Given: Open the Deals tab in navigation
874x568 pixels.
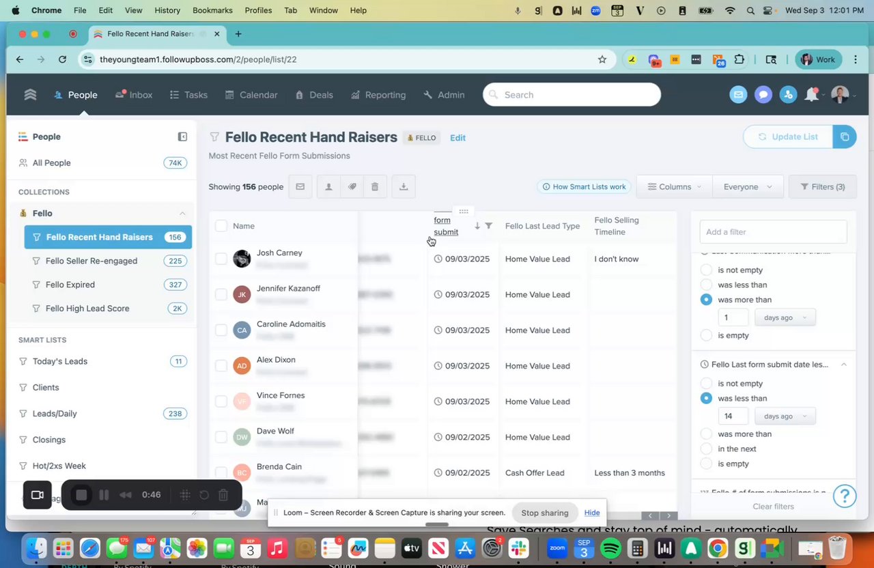Looking at the screenshot, I should coord(314,95).
